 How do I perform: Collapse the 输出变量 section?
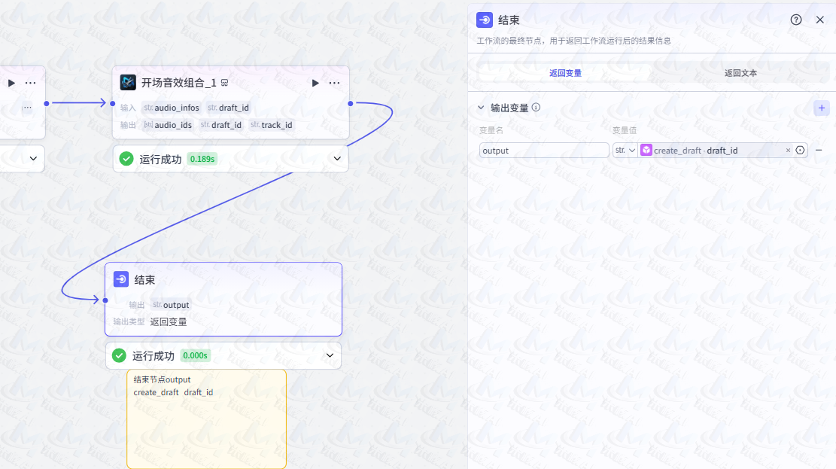click(x=480, y=108)
